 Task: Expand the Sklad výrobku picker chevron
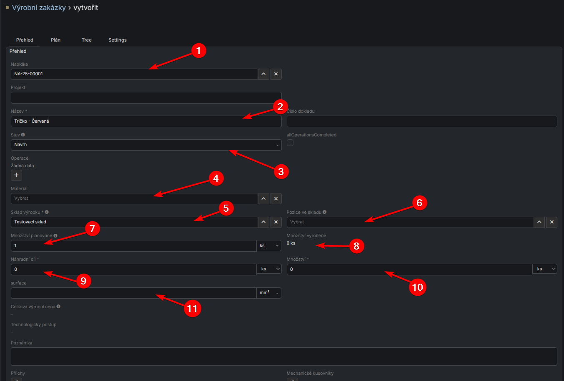click(x=263, y=222)
